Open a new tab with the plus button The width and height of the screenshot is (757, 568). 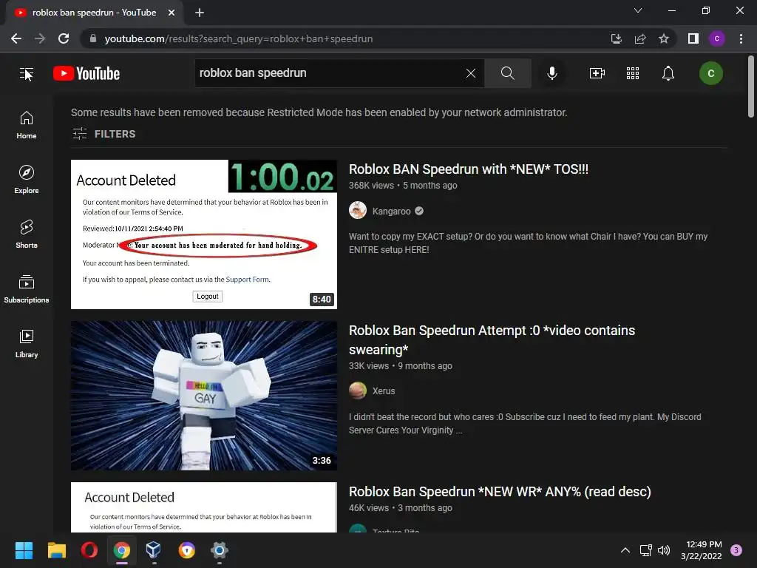[200, 13]
